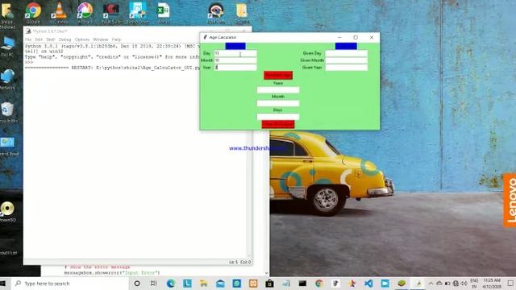Click the result Month output field
Viewport: 516px width, 290px height.
click(x=278, y=103)
